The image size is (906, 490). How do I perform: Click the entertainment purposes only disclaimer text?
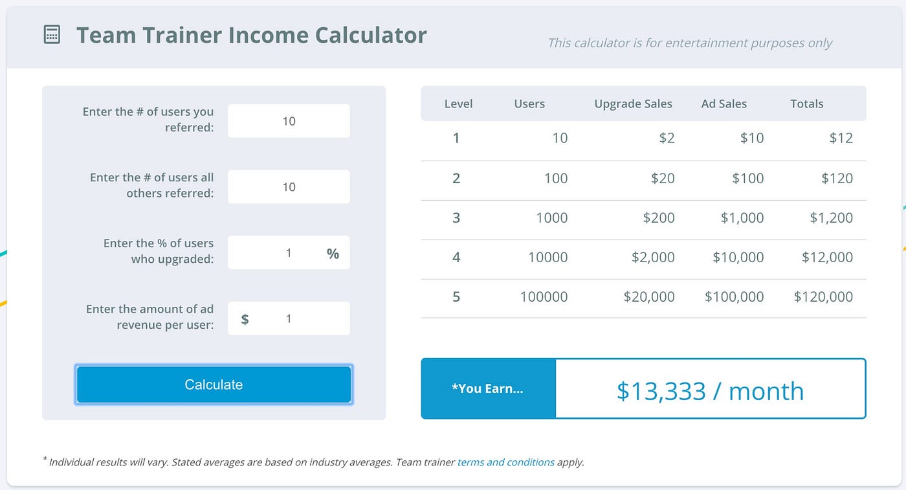689,43
